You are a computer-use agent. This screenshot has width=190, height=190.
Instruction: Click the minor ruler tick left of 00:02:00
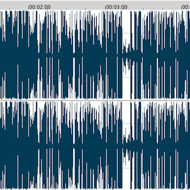coord(9,9)
